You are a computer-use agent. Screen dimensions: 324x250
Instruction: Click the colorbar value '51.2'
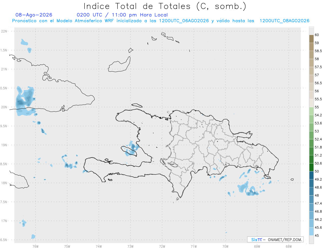click(319, 155)
